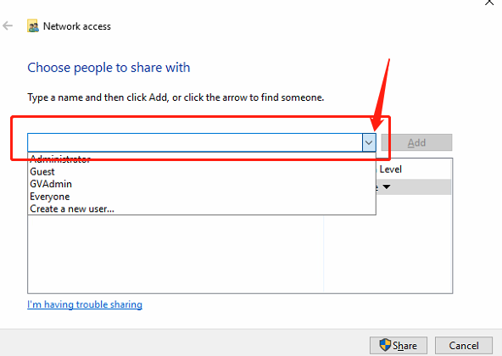The image size is (502, 356).
Task: Close the Network access window
Action: pos(489,3)
